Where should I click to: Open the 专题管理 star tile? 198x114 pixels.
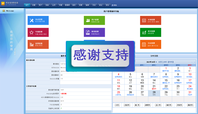[38, 32]
